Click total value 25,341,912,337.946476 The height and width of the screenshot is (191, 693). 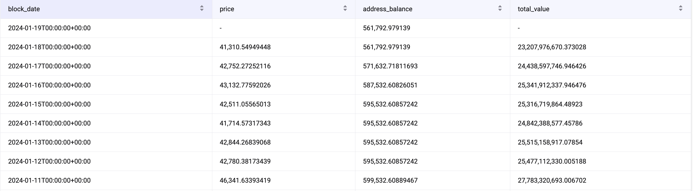click(x=552, y=85)
